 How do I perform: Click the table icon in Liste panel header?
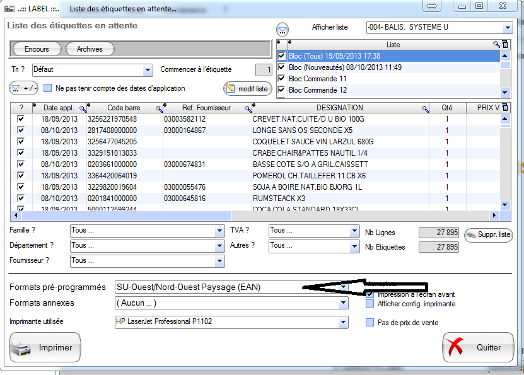click(505, 45)
